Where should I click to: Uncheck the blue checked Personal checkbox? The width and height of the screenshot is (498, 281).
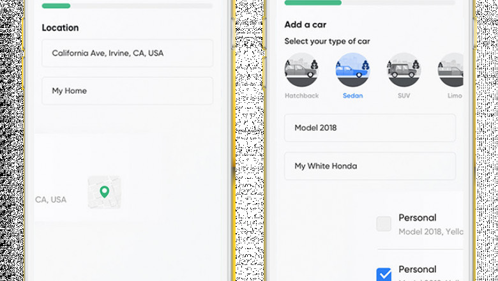pyautogui.click(x=384, y=275)
